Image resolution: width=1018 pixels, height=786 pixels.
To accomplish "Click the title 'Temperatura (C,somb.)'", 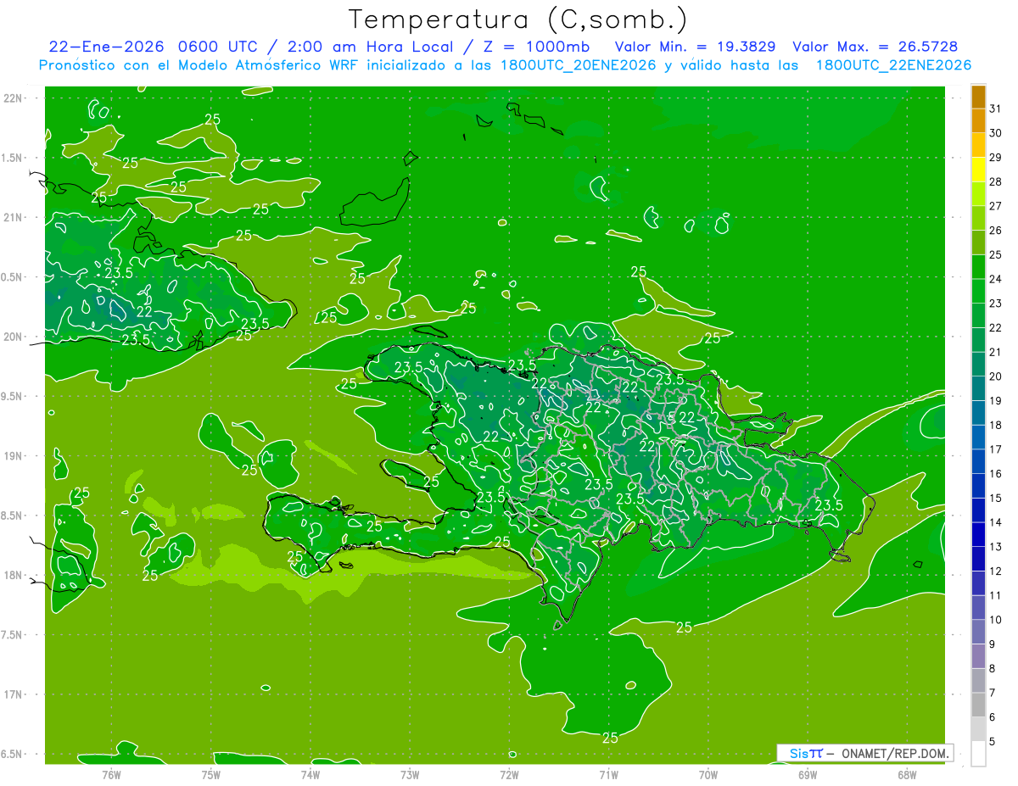I will tap(518, 20).
